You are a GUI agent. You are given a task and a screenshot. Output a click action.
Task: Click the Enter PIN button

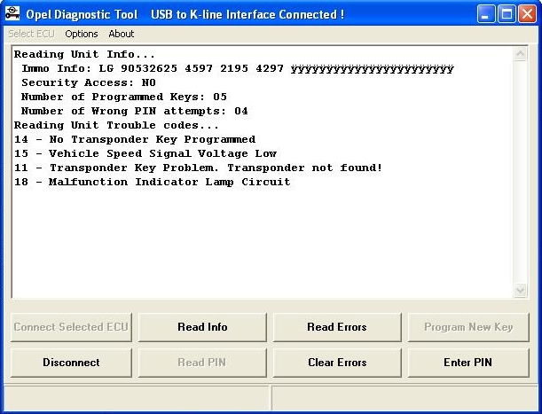468,363
